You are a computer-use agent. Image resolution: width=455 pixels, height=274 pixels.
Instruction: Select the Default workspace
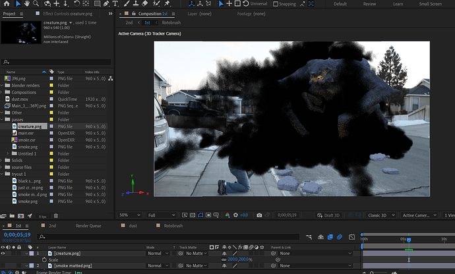click(340, 4)
